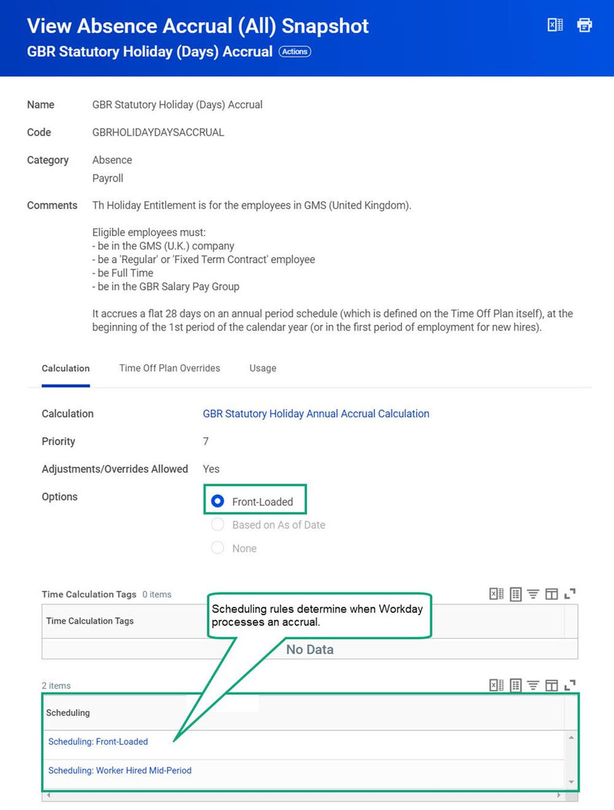Image resolution: width=614 pixels, height=810 pixels.
Task: Filter the Scheduling grid
Action: tap(534, 685)
